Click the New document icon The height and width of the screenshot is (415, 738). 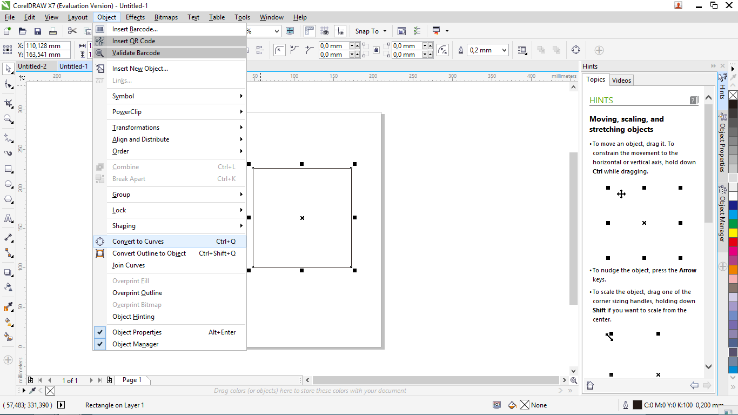[8, 31]
